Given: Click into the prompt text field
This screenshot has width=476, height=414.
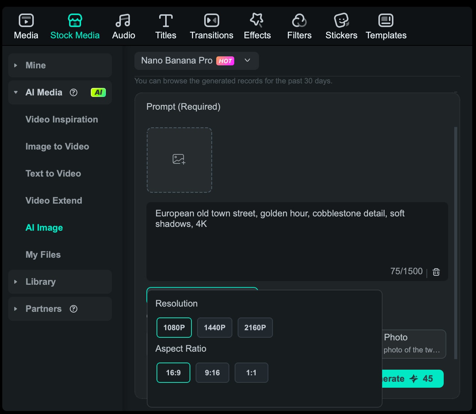Looking at the screenshot, I should point(297,242).
